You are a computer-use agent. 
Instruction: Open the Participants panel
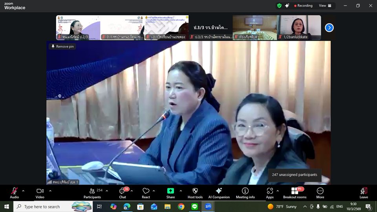92,193
